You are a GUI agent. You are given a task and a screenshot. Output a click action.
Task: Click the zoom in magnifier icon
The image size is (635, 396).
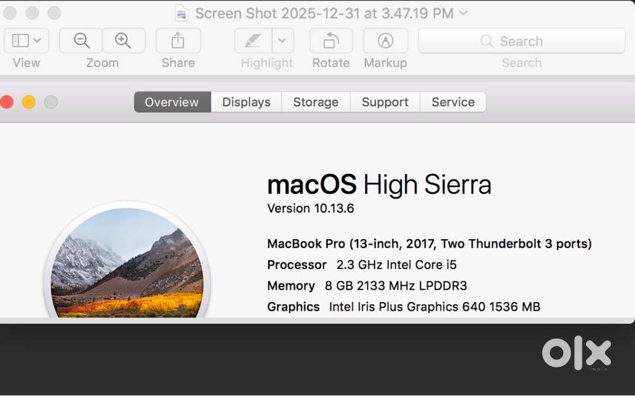[123, 41]
